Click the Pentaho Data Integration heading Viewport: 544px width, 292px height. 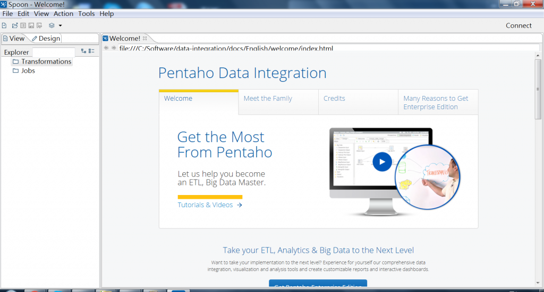[x=242, y=73]
